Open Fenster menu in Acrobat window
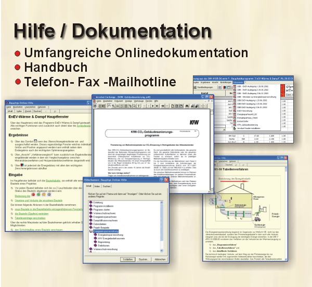312x287 pixels. tap(149, 101)
